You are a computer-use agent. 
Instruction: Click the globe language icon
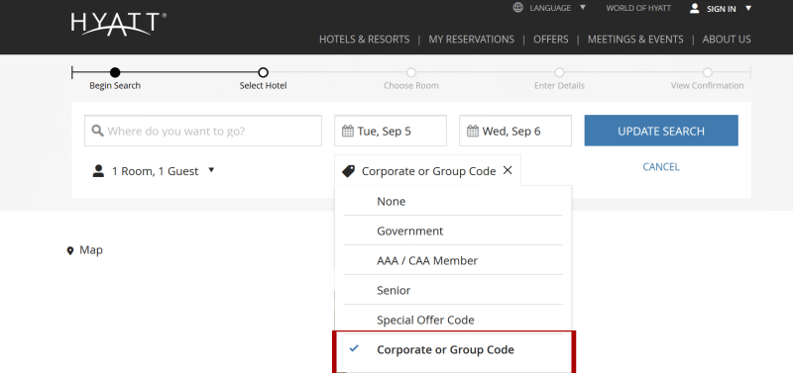tap(517, 8)
